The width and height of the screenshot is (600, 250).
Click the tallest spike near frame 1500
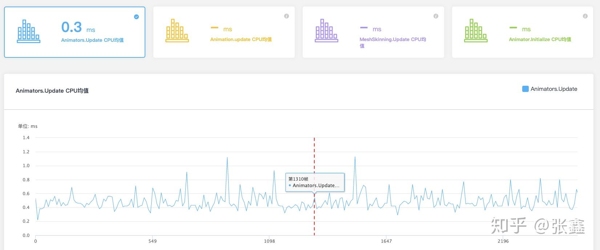coord(355,158)
